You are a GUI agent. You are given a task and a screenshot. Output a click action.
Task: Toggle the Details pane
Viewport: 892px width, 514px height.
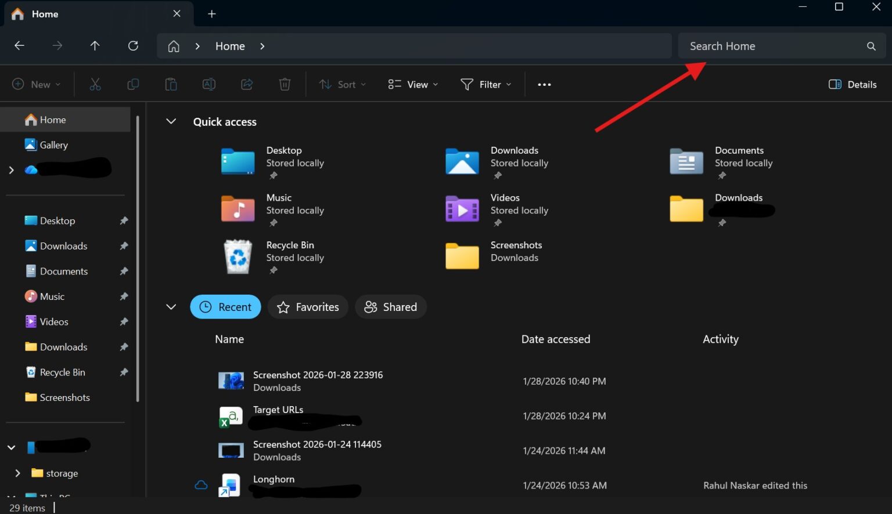853,85
